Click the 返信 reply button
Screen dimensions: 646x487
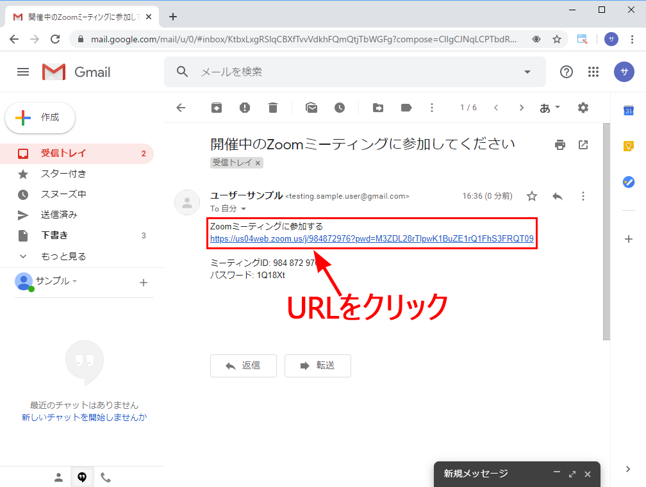coord(244,366)
